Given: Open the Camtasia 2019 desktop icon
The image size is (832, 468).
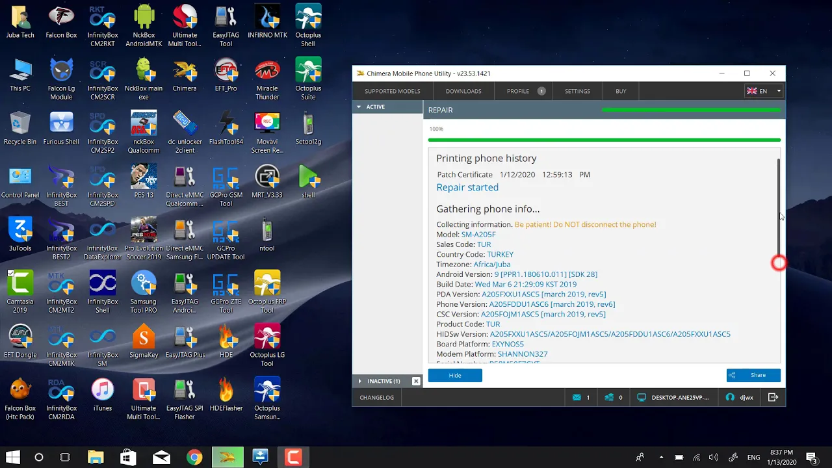Looking at the screenshot, I should [20, 292].
